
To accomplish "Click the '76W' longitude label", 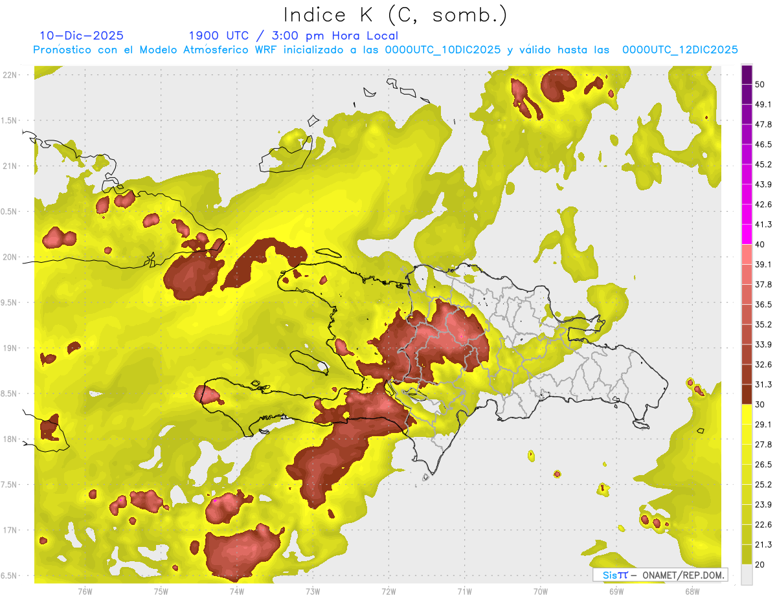I will click(x=85, y=591).
